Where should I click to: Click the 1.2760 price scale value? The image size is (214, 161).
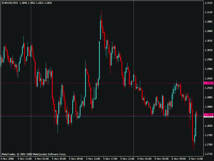209,145
